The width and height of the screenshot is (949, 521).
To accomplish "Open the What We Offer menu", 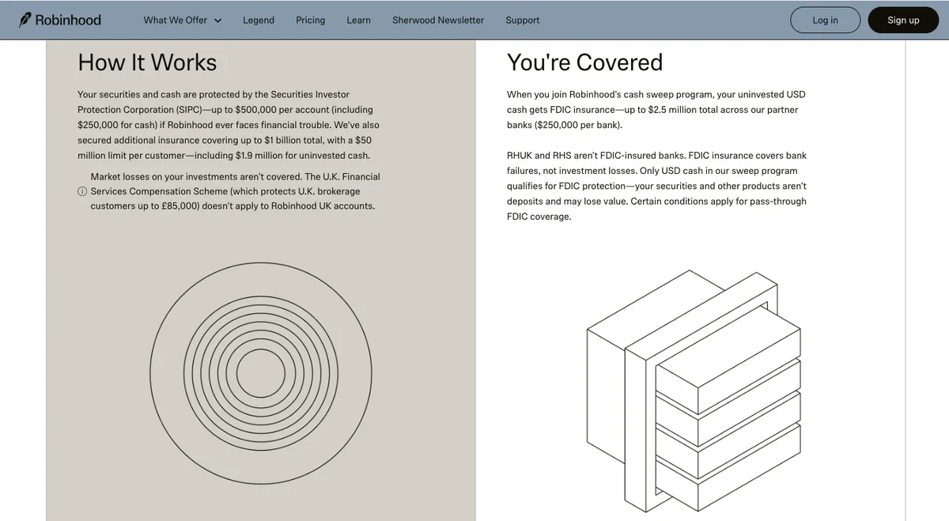I will [x=182, y=20].
